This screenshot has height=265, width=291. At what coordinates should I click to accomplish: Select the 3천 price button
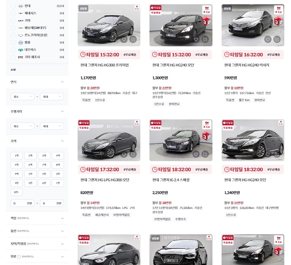[58, 174]
